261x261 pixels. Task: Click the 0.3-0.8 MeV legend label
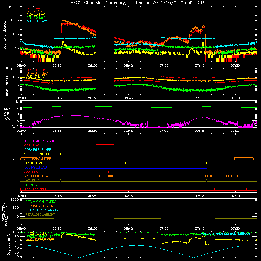pyautogui.click(x=37, y=73)
